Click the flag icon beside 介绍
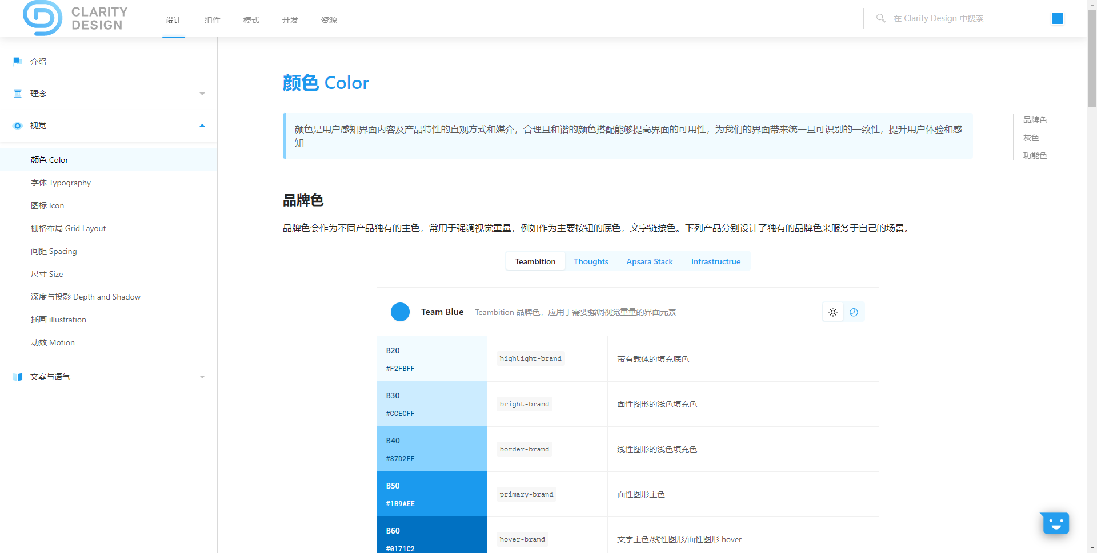 pos(18,62)
